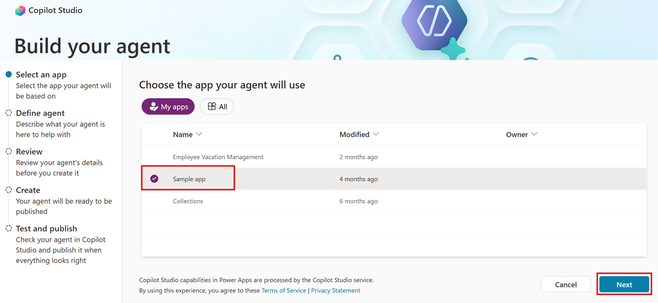
Task: Switch to the My apps tab
Action: (x=168, y=106)
